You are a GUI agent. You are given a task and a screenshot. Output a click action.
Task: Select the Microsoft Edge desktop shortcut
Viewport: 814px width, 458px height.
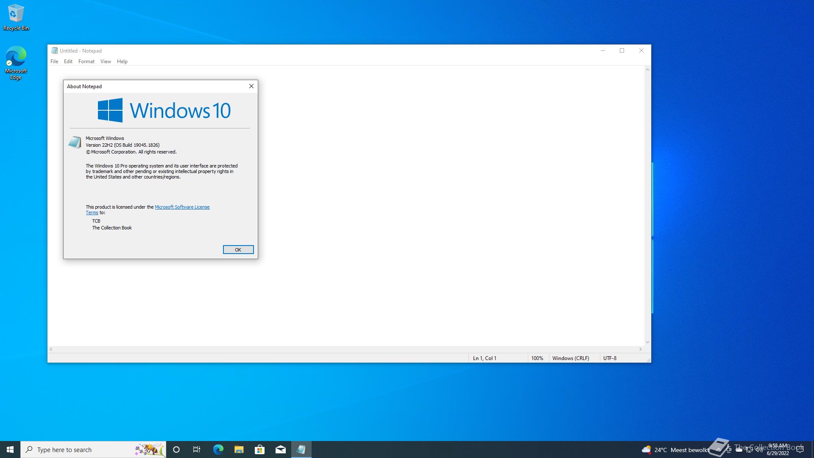tap(16, 63)
